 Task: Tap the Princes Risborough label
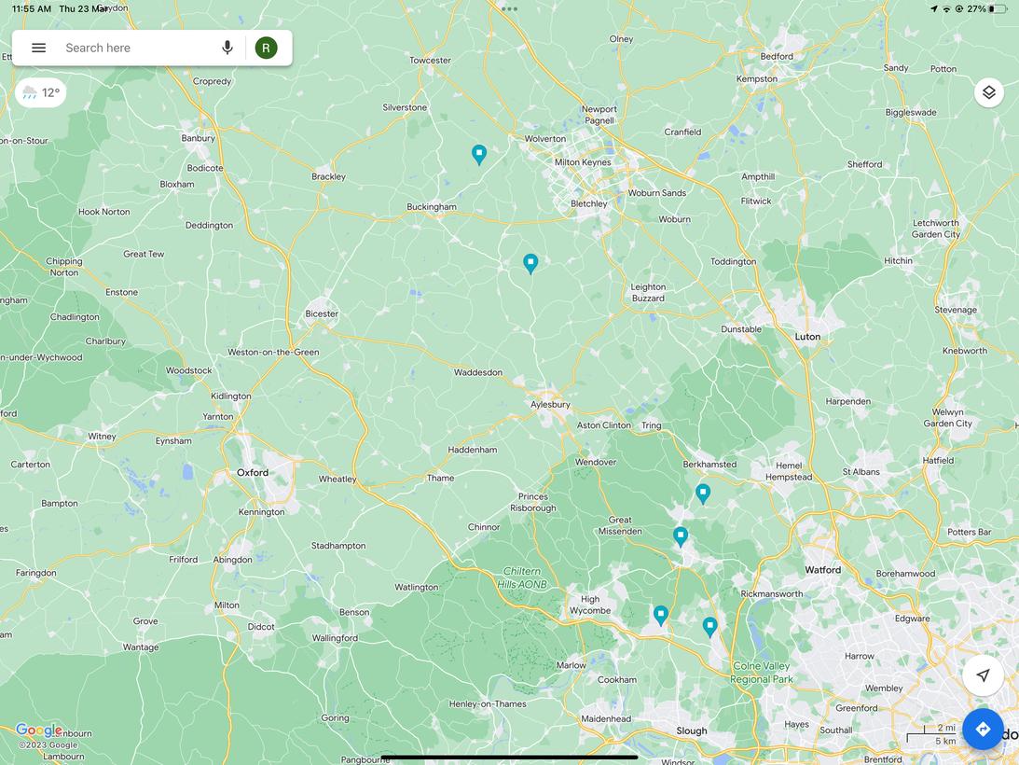pos(533,502)
